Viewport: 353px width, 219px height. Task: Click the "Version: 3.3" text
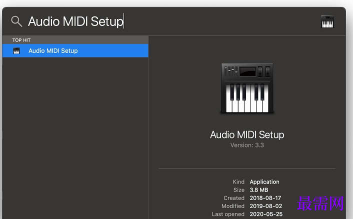(247, 145)
